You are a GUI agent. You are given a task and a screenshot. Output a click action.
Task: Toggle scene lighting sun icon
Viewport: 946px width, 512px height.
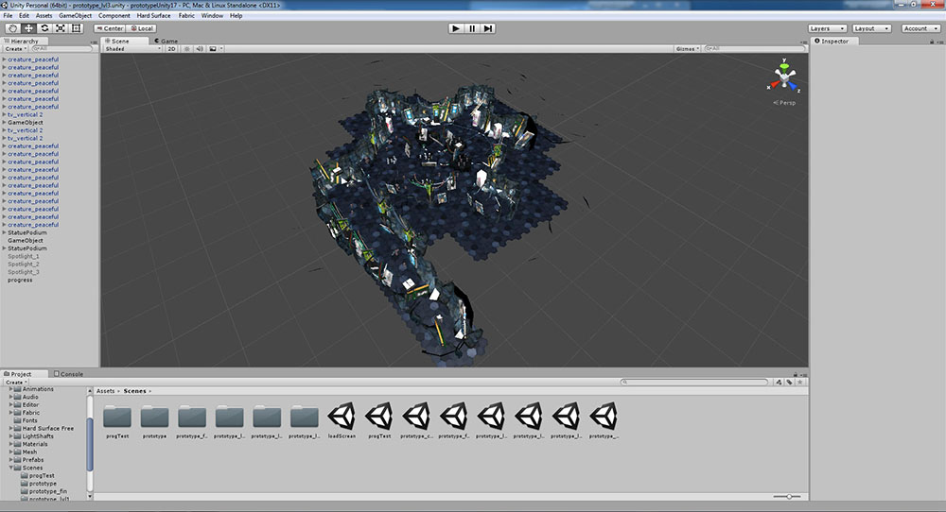[186, 48]
